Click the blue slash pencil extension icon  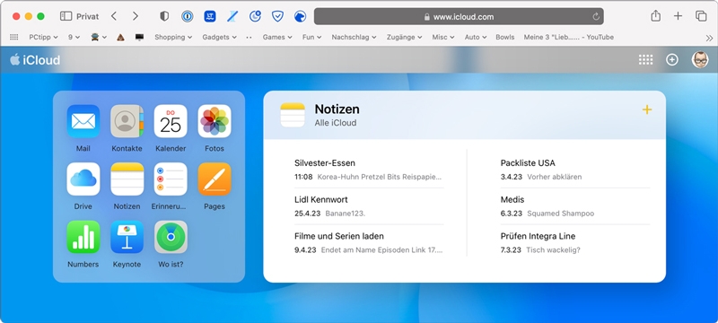tap(232, 16)
